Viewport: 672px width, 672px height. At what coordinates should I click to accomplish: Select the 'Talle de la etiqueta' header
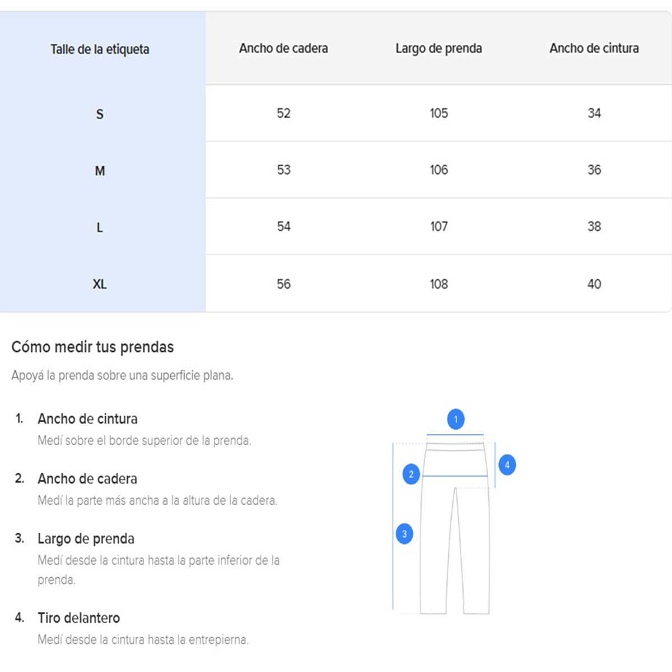[x=100, y=49]
